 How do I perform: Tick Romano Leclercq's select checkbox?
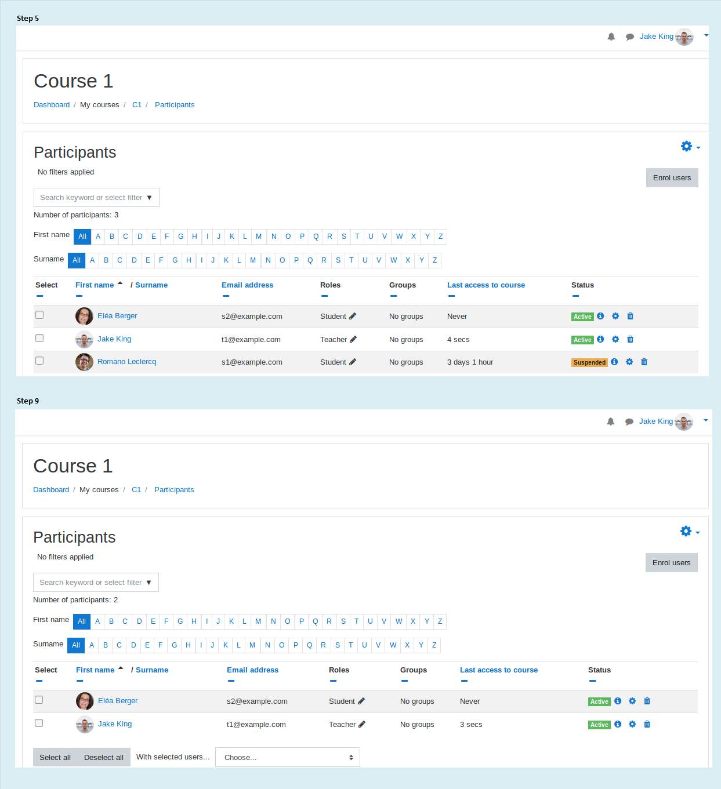coord(39,361)
